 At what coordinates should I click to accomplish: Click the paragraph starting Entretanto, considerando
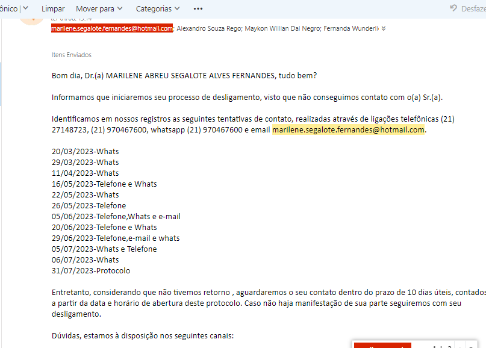pyautogui.click(x=269, y=303)
